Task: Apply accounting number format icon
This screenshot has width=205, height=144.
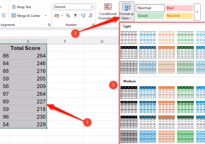Action: [57, 16]
